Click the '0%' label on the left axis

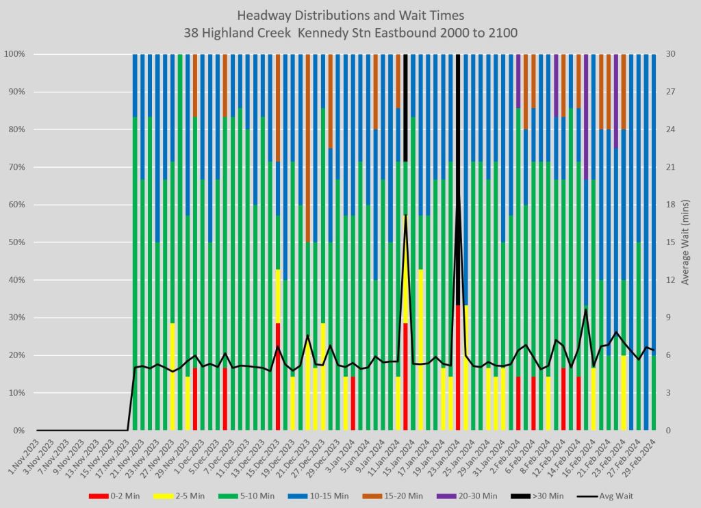(17, 431)
